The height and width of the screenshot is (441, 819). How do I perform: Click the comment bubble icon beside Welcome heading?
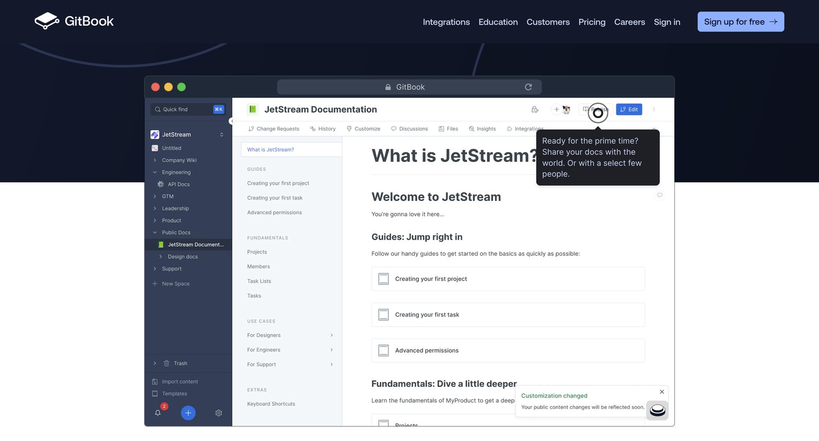(660, 195)
